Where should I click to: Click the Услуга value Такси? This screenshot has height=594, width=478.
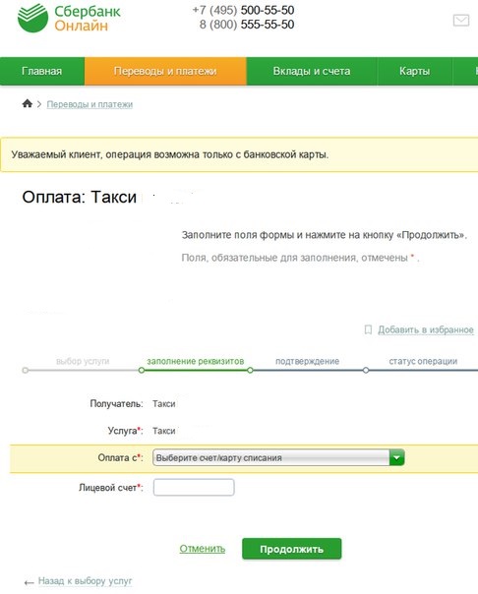pyautogui.click(x=164, y=431)
